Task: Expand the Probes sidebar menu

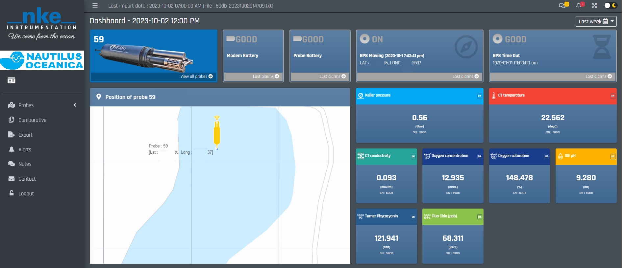Action: (42, 105)
